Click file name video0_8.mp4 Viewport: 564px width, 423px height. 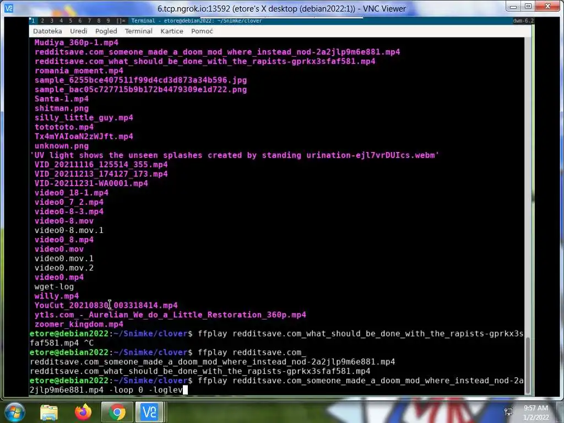coord(64,240)
